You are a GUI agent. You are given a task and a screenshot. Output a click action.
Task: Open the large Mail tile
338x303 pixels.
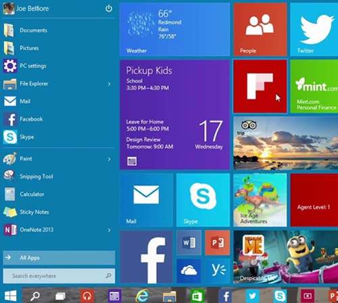click(147, 200)
